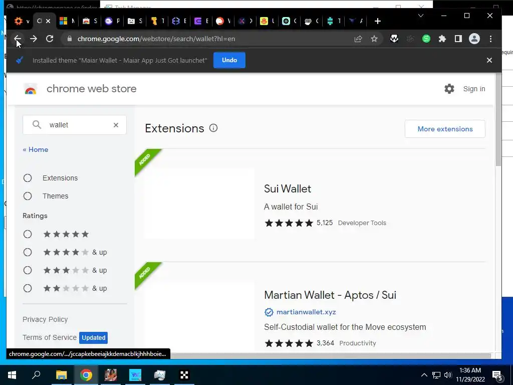This screenshot has height=385, width=513.
Task: Filter by four stars and up
Action: pyautogui.click(x=28, y=253)
